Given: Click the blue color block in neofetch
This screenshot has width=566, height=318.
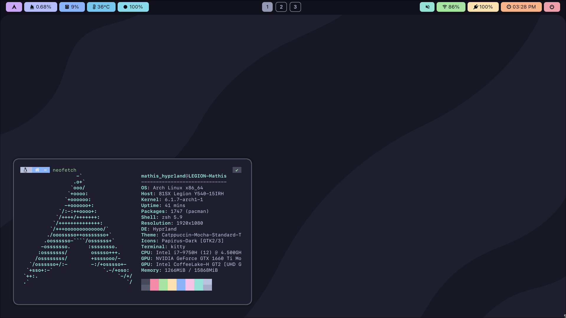Looking at the screenshot, I should [x=181, y=285].
